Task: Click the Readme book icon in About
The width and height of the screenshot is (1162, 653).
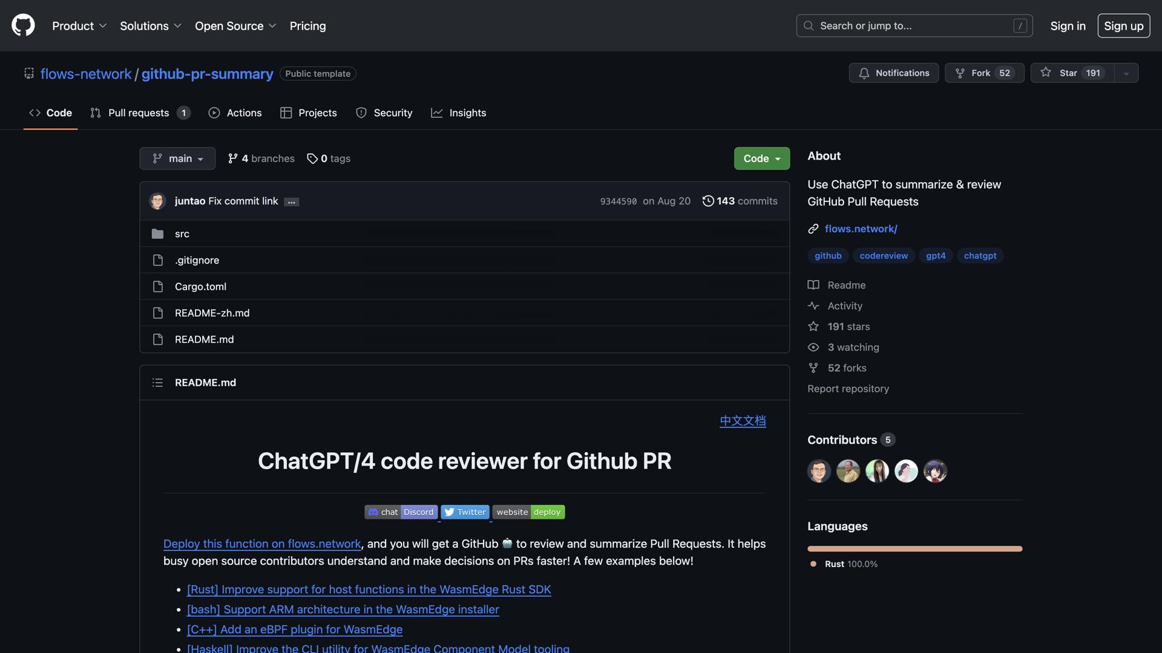Action: pos(813,285)
